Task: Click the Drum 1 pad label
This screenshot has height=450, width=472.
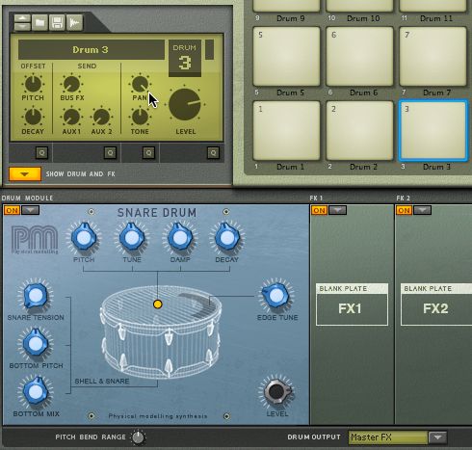Action: click(290, 167)
